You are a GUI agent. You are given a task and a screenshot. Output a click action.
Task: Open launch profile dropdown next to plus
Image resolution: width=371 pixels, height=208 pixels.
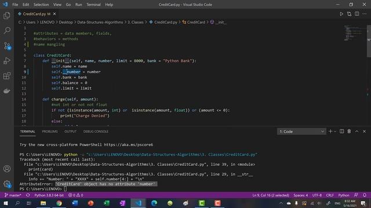coord(335,131)
